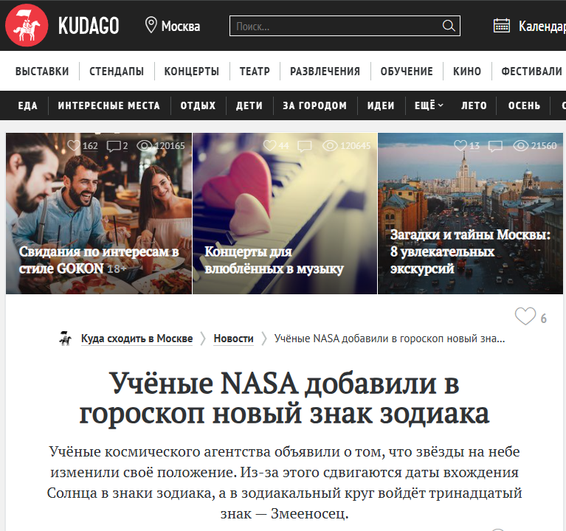Go to ИНТЕРЕСНЫЕ МЕСТА category
The width and height of the screenshot is (566, 531).
click(108, 105)
